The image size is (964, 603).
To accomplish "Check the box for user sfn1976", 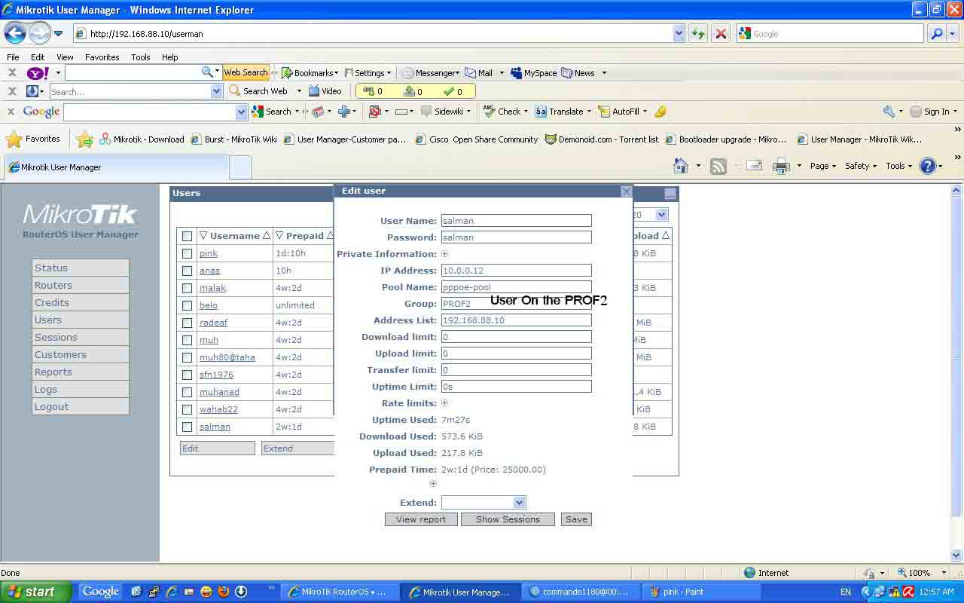I will pos(187,375).
